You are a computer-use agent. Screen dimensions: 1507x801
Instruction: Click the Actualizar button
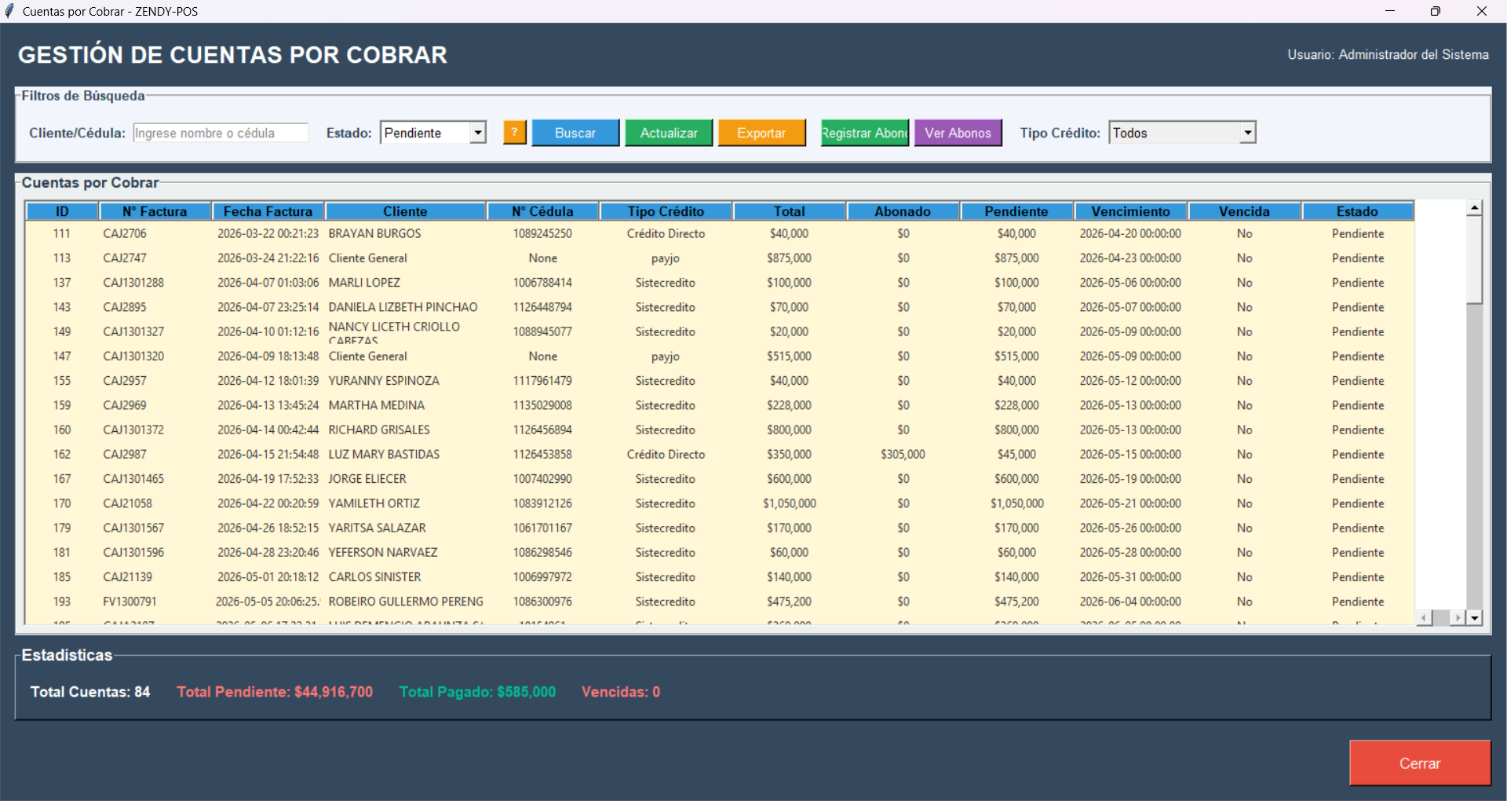point(669,133)
